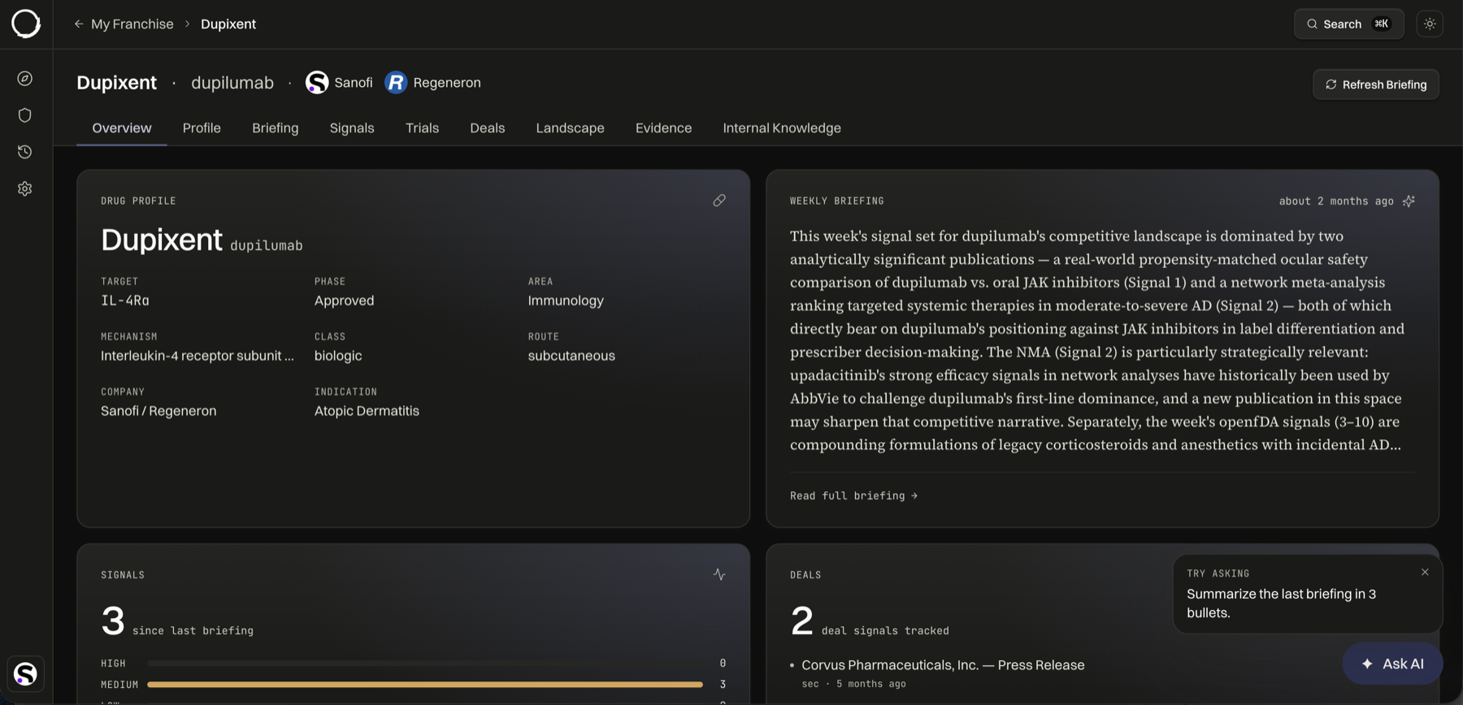The height and width of the screenshot is (705, 1463).
Task: Open the settings gear in sidebar
Action: tap(25, 188)
